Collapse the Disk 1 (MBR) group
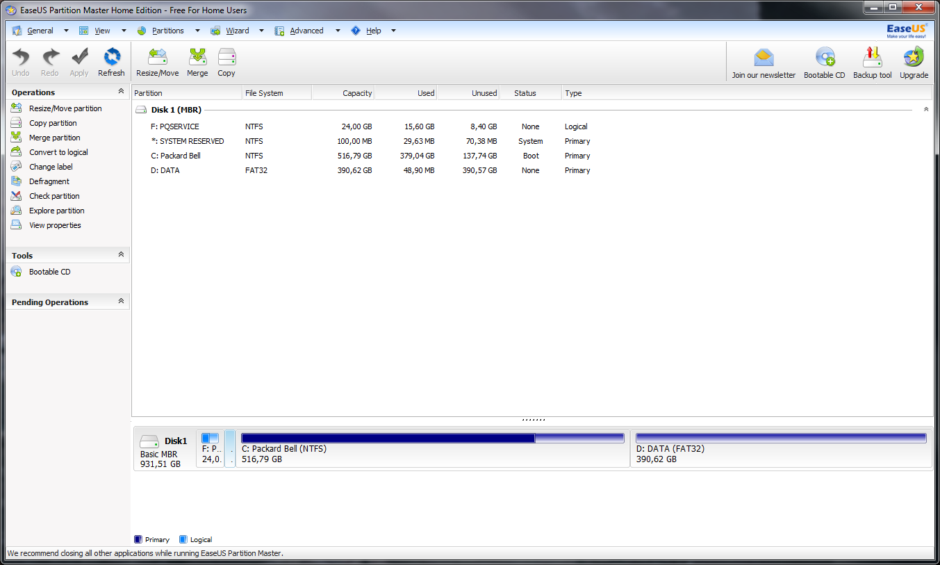 [926, 110]
